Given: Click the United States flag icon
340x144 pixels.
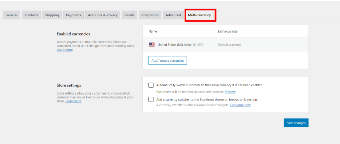Looking at the screenshot, I should (x=152, y=45).
